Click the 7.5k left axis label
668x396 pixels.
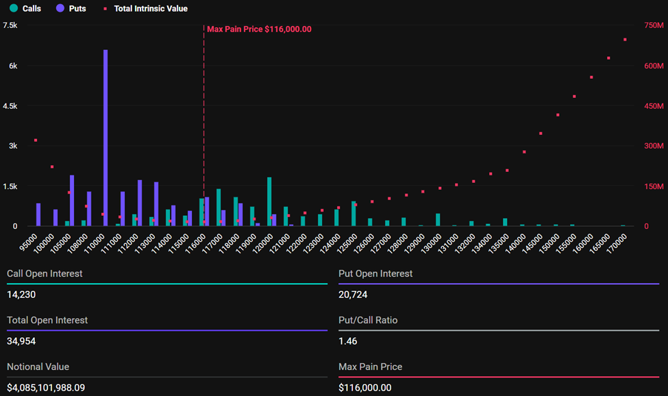tap(10, 25)
